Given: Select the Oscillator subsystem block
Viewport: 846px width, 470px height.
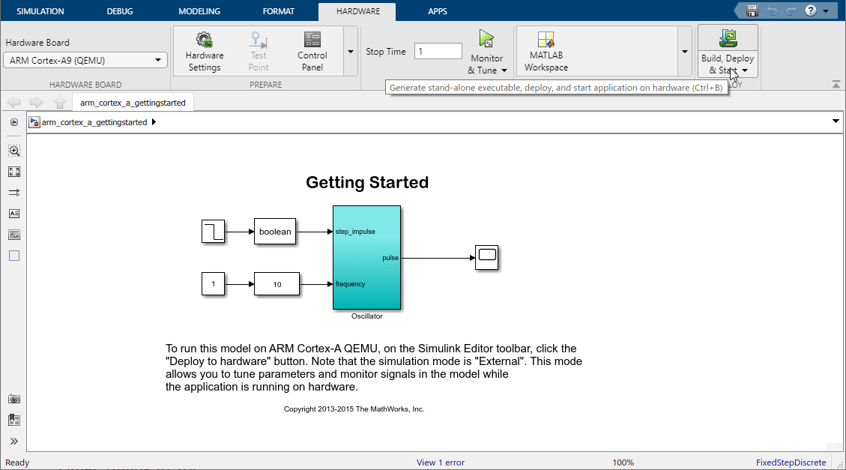Looking at the screenshot, I should click(x=367, y=257).
